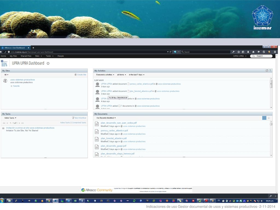Open the UPRA UPRA user menu
This screenshot has height=210, width=280.
point(240,56)
